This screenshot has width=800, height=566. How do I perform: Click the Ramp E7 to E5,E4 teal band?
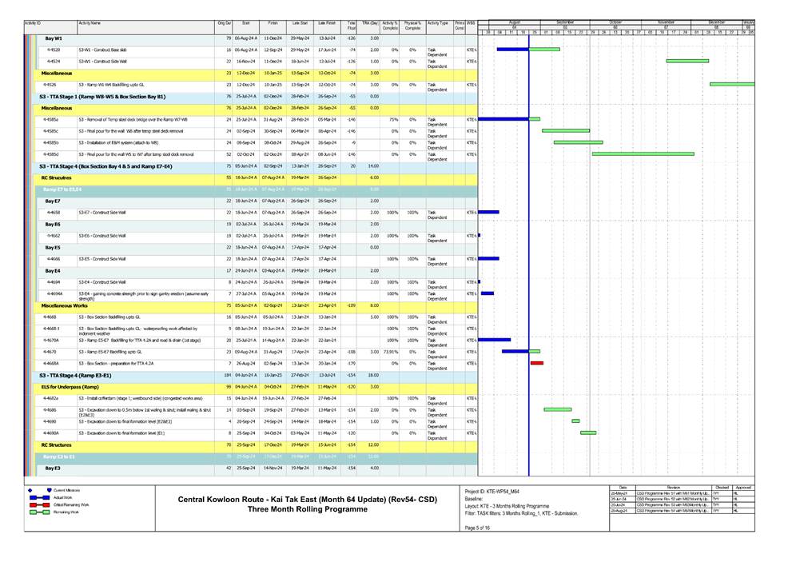click(62, 189)
